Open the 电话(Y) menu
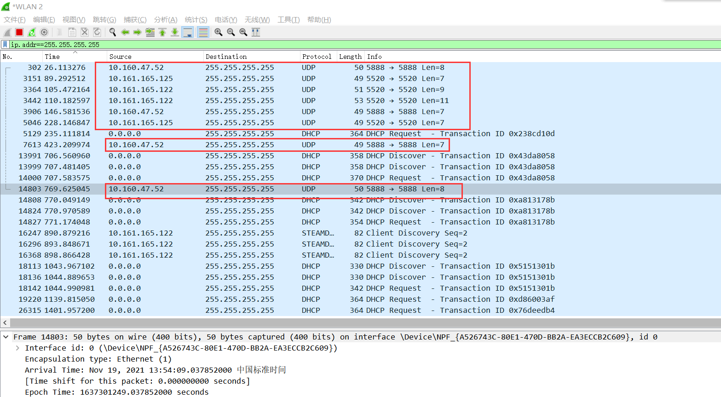Screen dimensions: 721x397 click(226, 19)
